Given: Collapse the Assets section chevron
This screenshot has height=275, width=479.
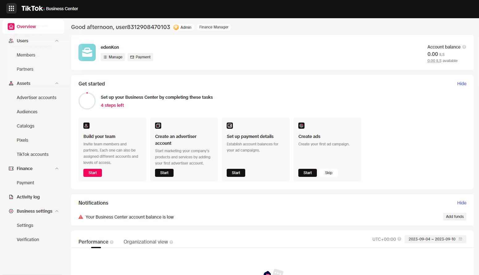Looking at the screenshot, I should tap(57, 83).
